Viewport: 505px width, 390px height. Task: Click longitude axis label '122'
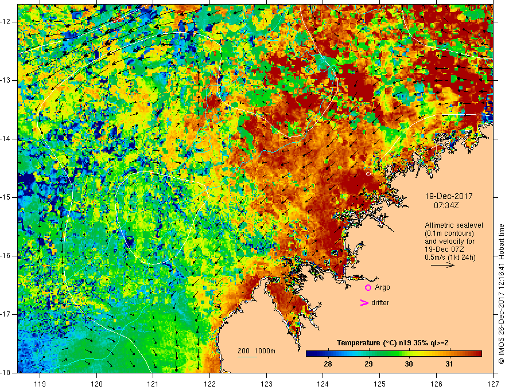click(x=209, y=384)
